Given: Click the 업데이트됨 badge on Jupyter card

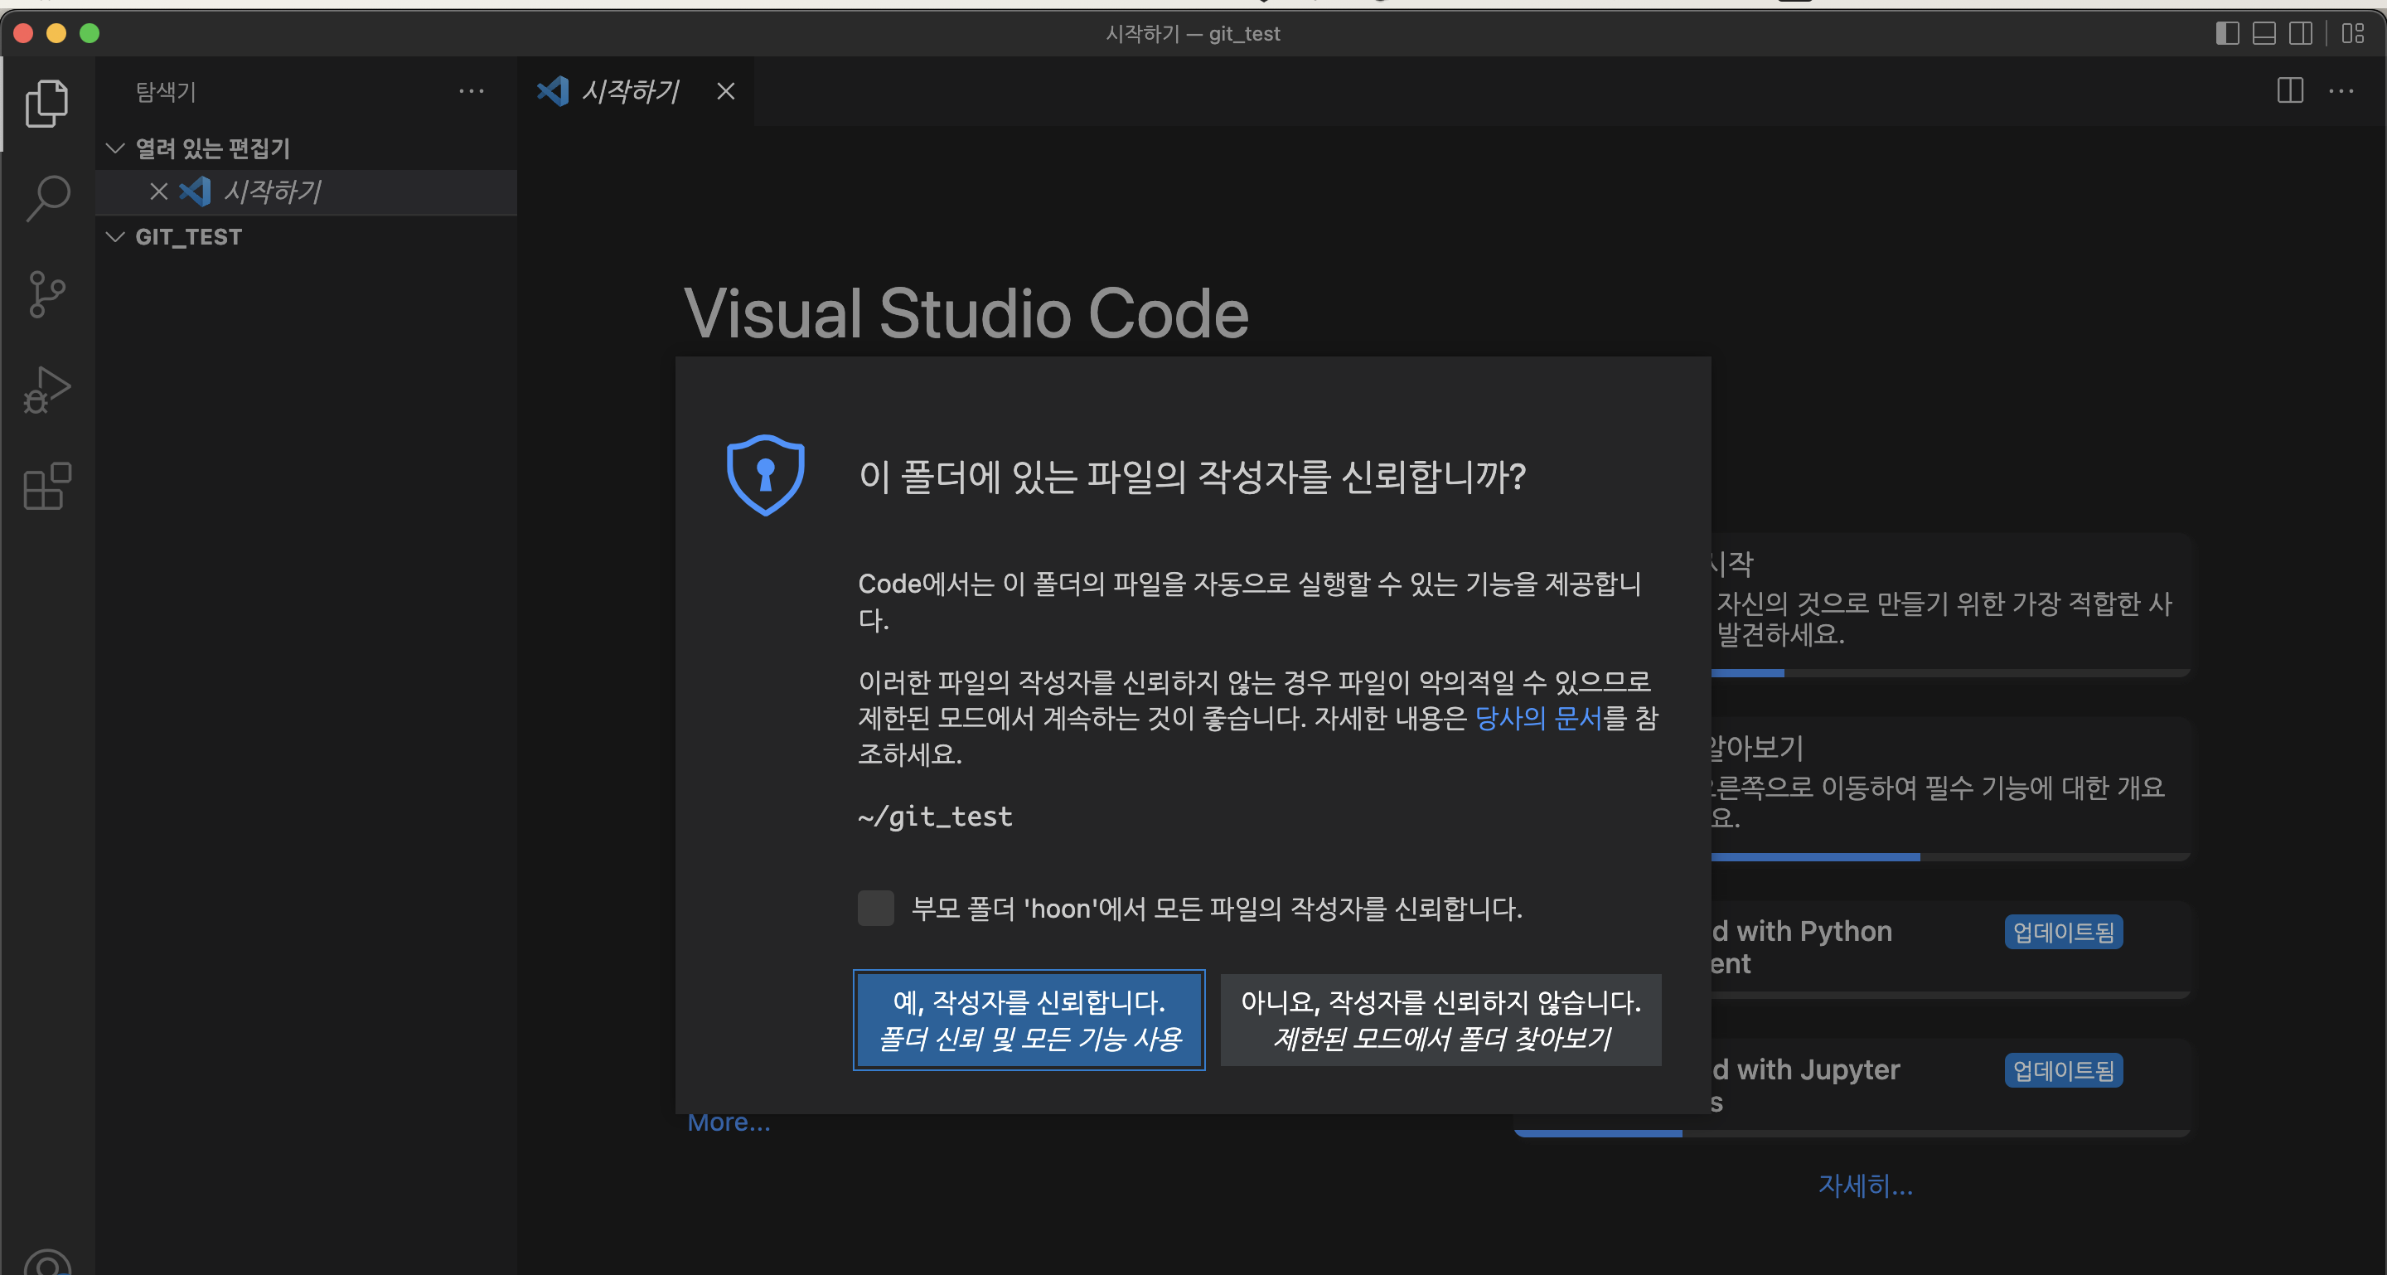Looking at the screenshot, I should coord(2064,1071).
